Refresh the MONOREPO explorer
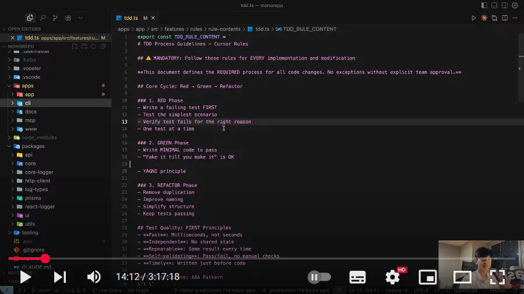524x294 pixels. [x=94, y=47]
